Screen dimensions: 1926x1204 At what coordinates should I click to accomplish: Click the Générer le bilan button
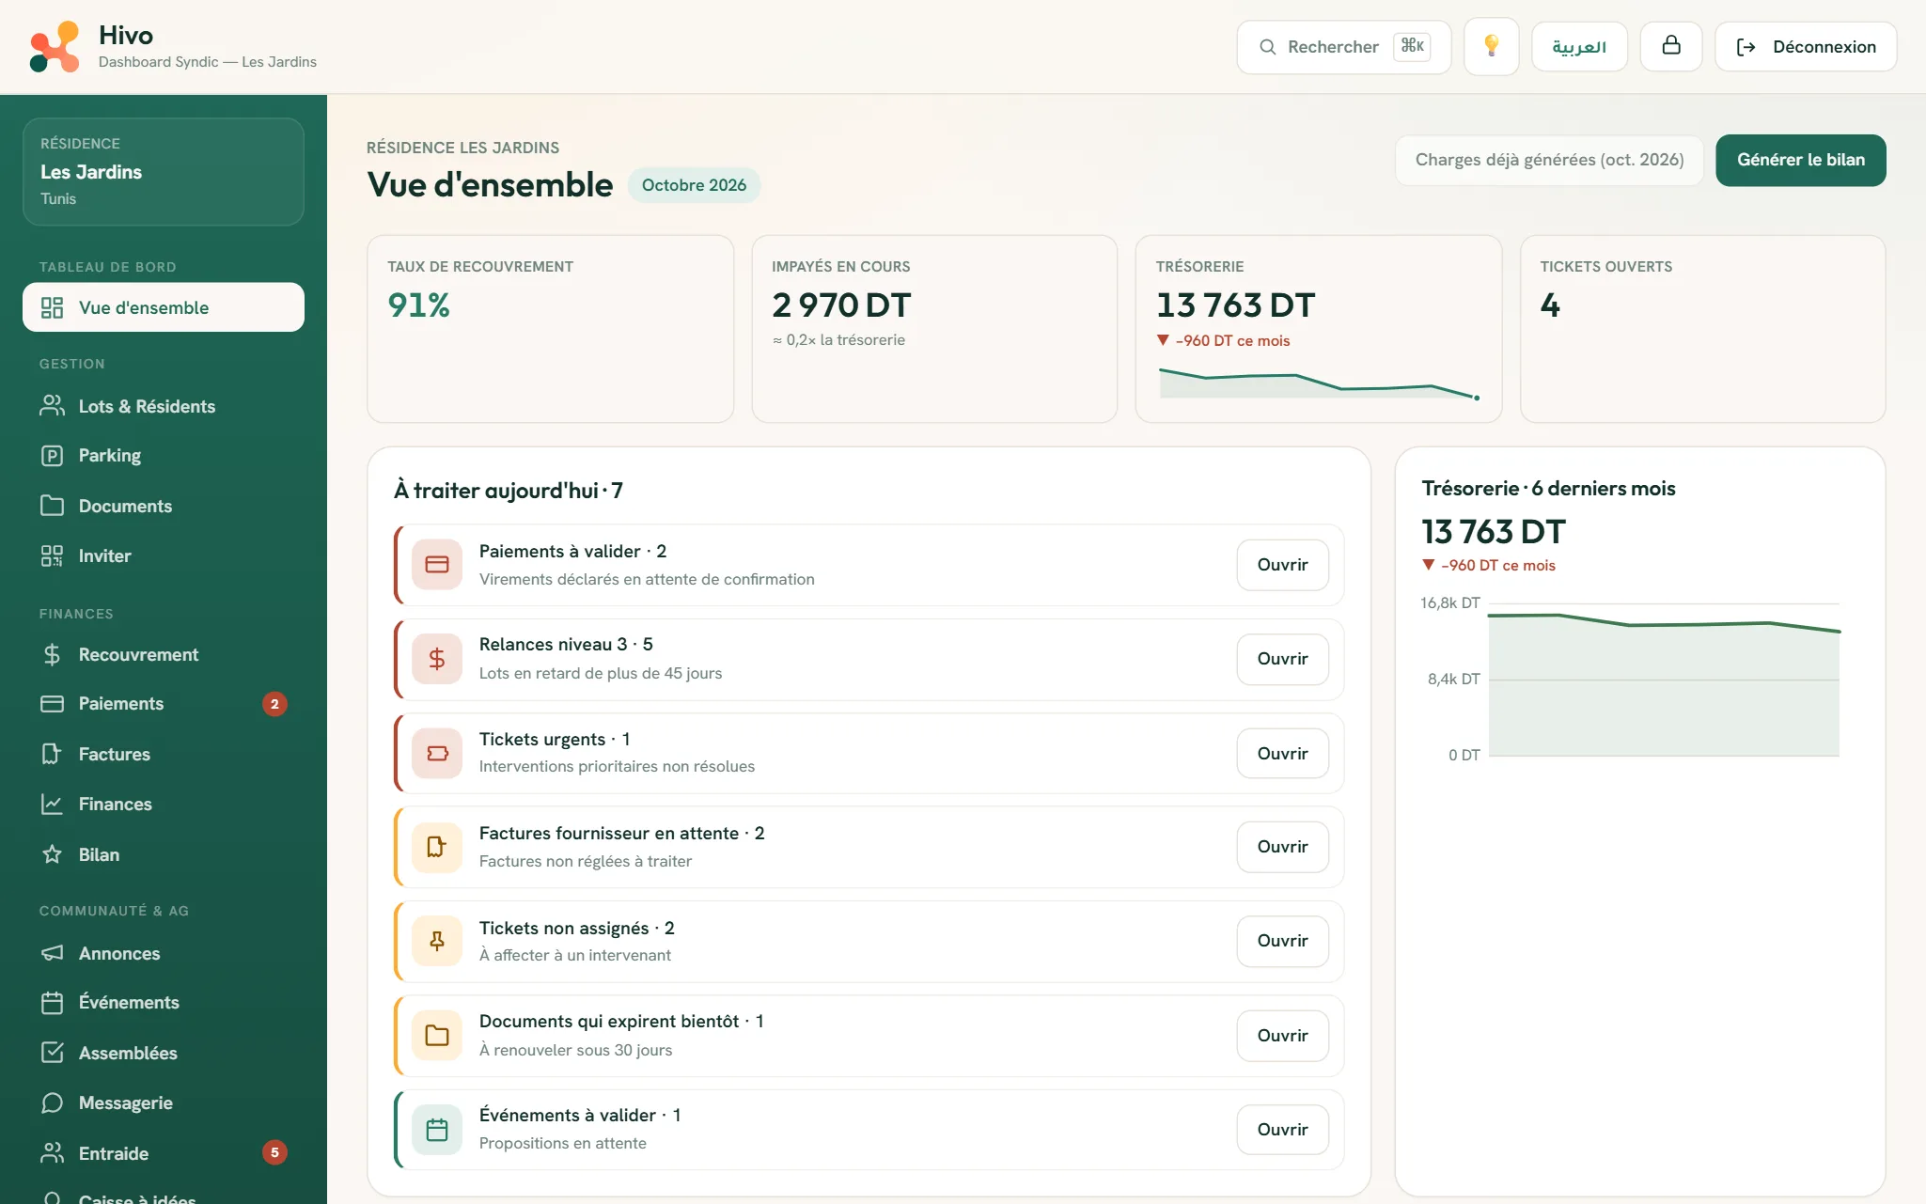pos(1800,160)
